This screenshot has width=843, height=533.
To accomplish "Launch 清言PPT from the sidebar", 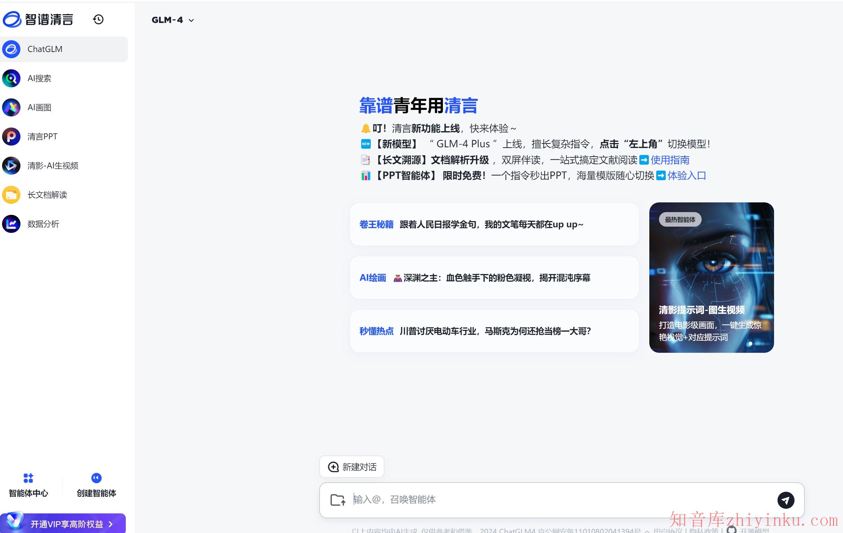I will [42, 137].
